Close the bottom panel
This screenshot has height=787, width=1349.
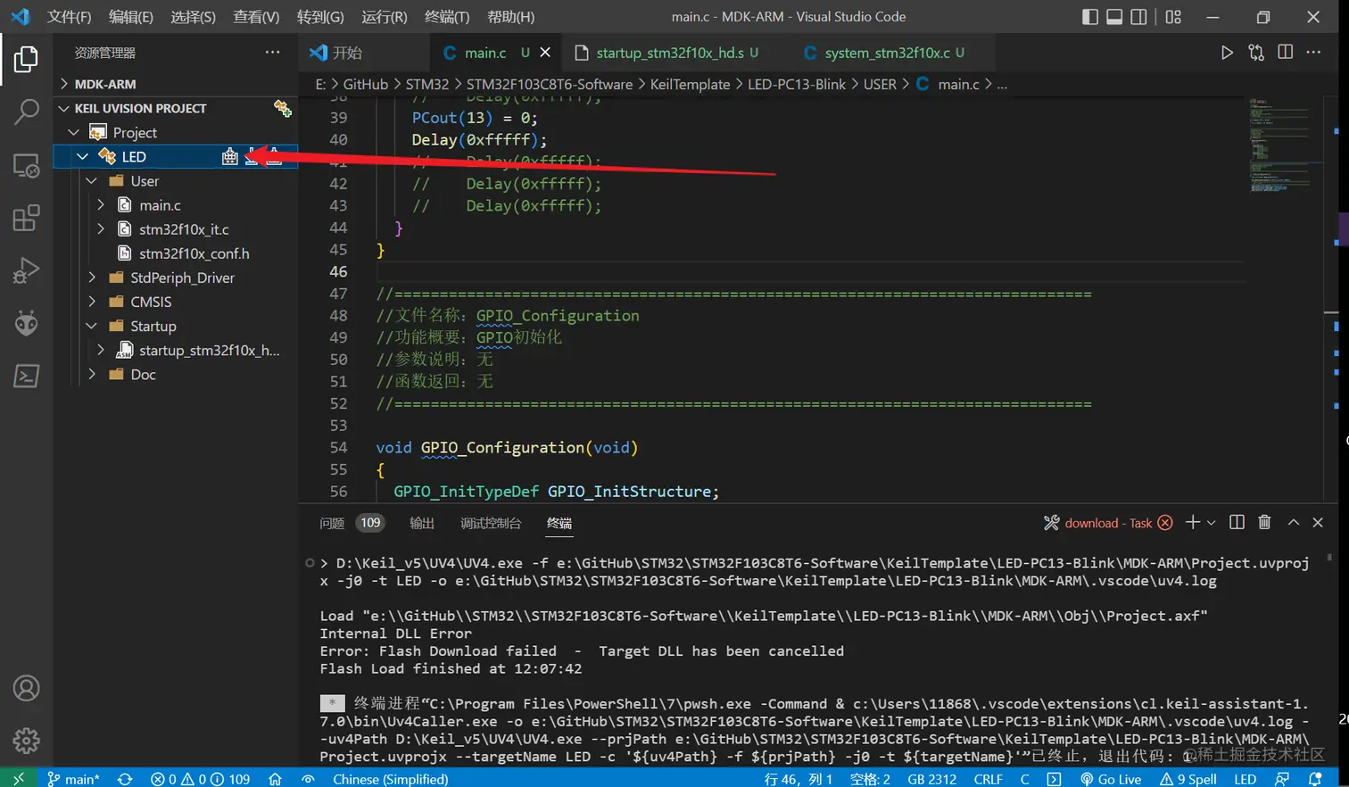point(1318,523)
